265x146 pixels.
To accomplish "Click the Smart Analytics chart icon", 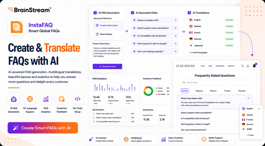I will (x=164, y=139).
